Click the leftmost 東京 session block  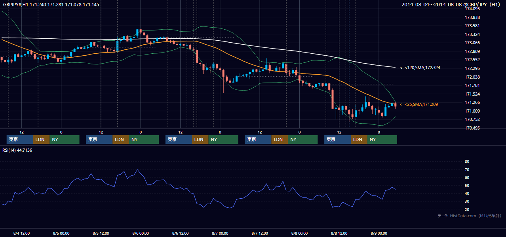click(x=20, y=139)
